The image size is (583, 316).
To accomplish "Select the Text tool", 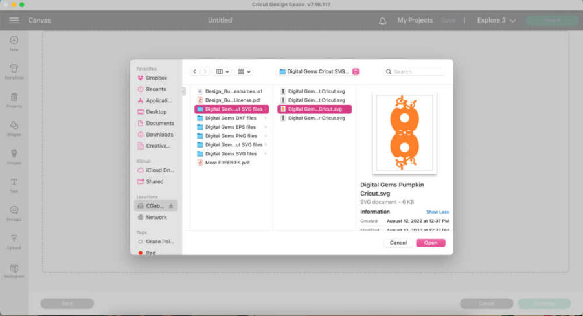I will [14, 185].
